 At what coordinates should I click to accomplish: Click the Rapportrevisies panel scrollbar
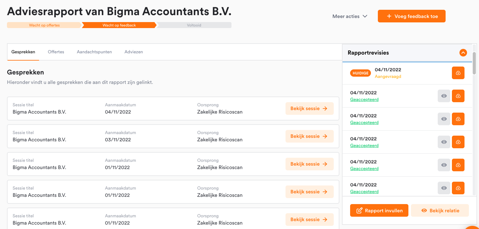[474, 63]
